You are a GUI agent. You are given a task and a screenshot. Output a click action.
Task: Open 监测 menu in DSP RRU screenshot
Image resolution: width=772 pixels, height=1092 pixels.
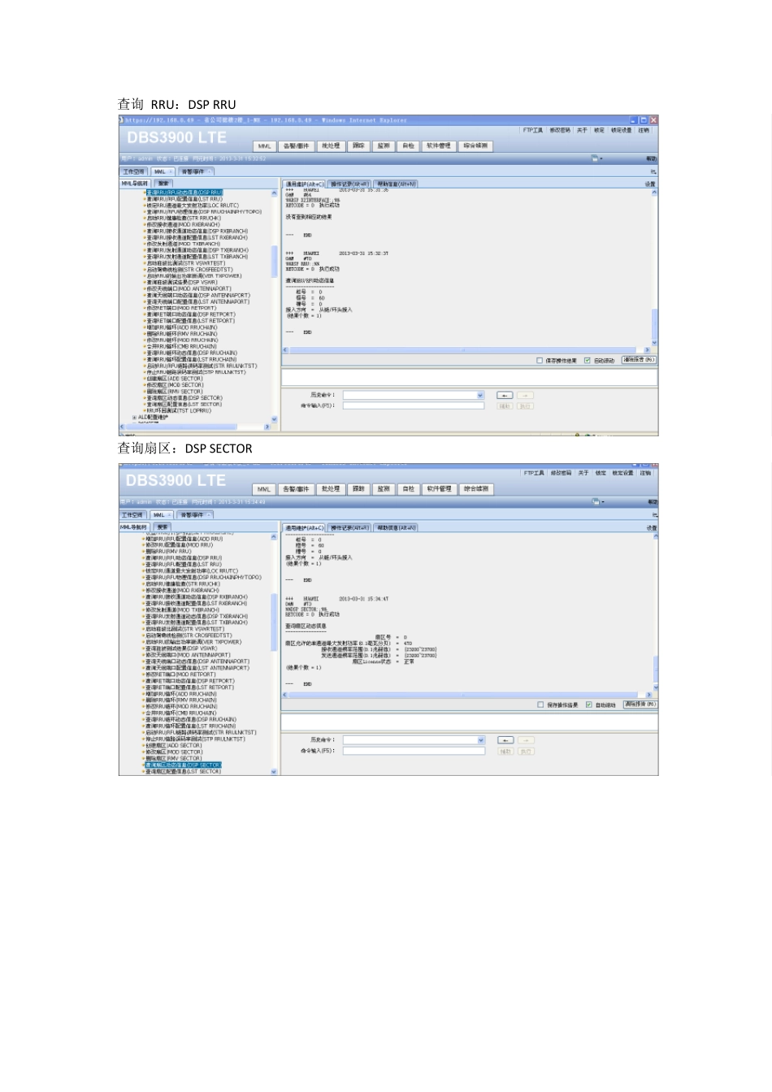click(384, 146)
